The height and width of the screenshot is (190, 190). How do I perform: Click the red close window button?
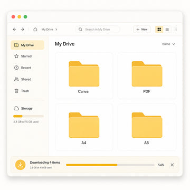click(x=13, y=17)
